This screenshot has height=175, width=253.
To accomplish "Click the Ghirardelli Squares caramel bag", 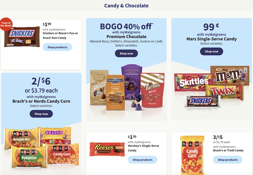I will point(115,92).
